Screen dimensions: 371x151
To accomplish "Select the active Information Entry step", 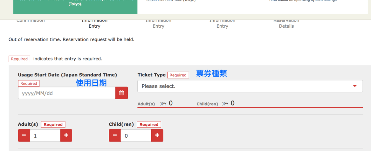I will coord(94,23).
